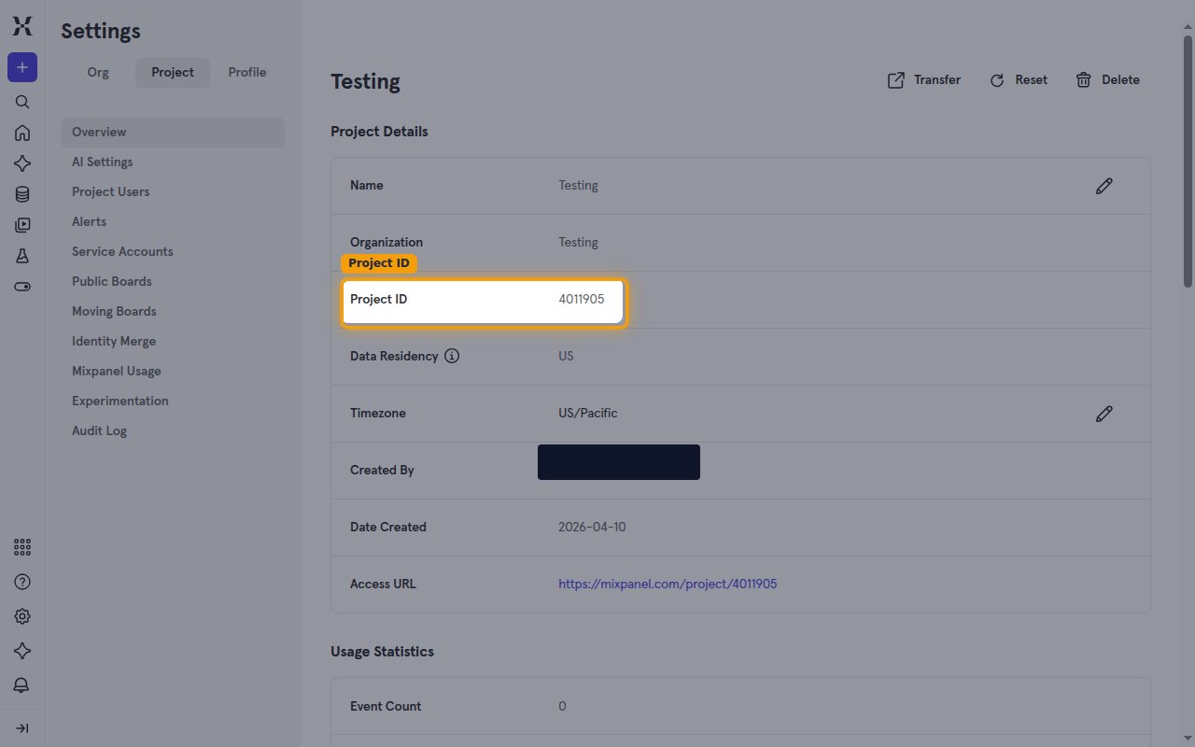The height and width of the screenshot is (747, 1195).
Task: Click the Date Created value 2026-04-10
Action: pos(592,527)
